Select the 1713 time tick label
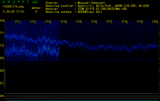Image resolution: width=160 pixels, height=101 pixels. [x=48, y=22]
